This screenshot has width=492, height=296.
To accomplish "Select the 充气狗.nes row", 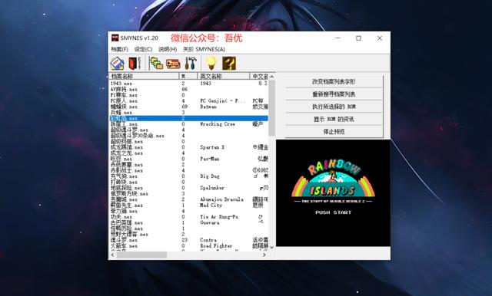I will pyautogui.click(x=189, y=176).
